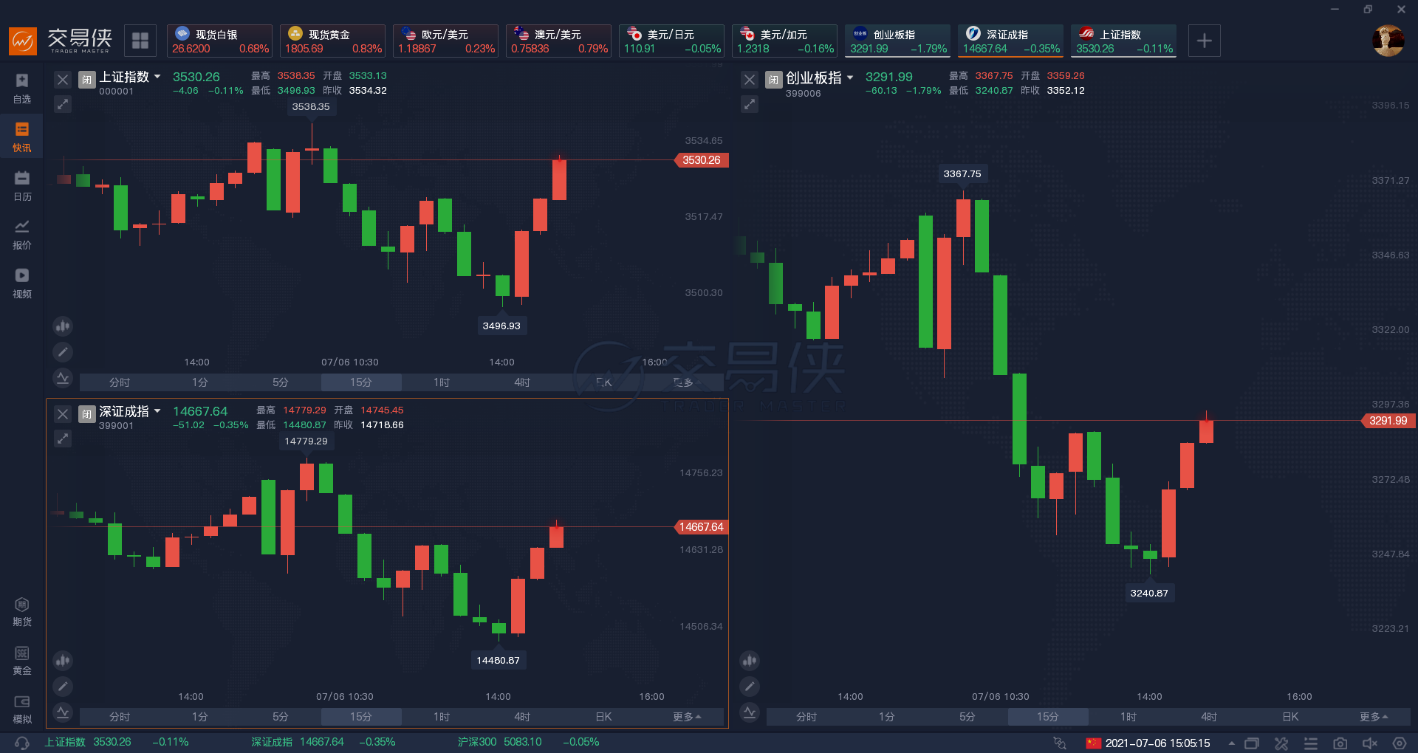This screenshot has width=1418, height=753.
Task: Click the 现货黄金 quote tile
Action: pos(332,41)
